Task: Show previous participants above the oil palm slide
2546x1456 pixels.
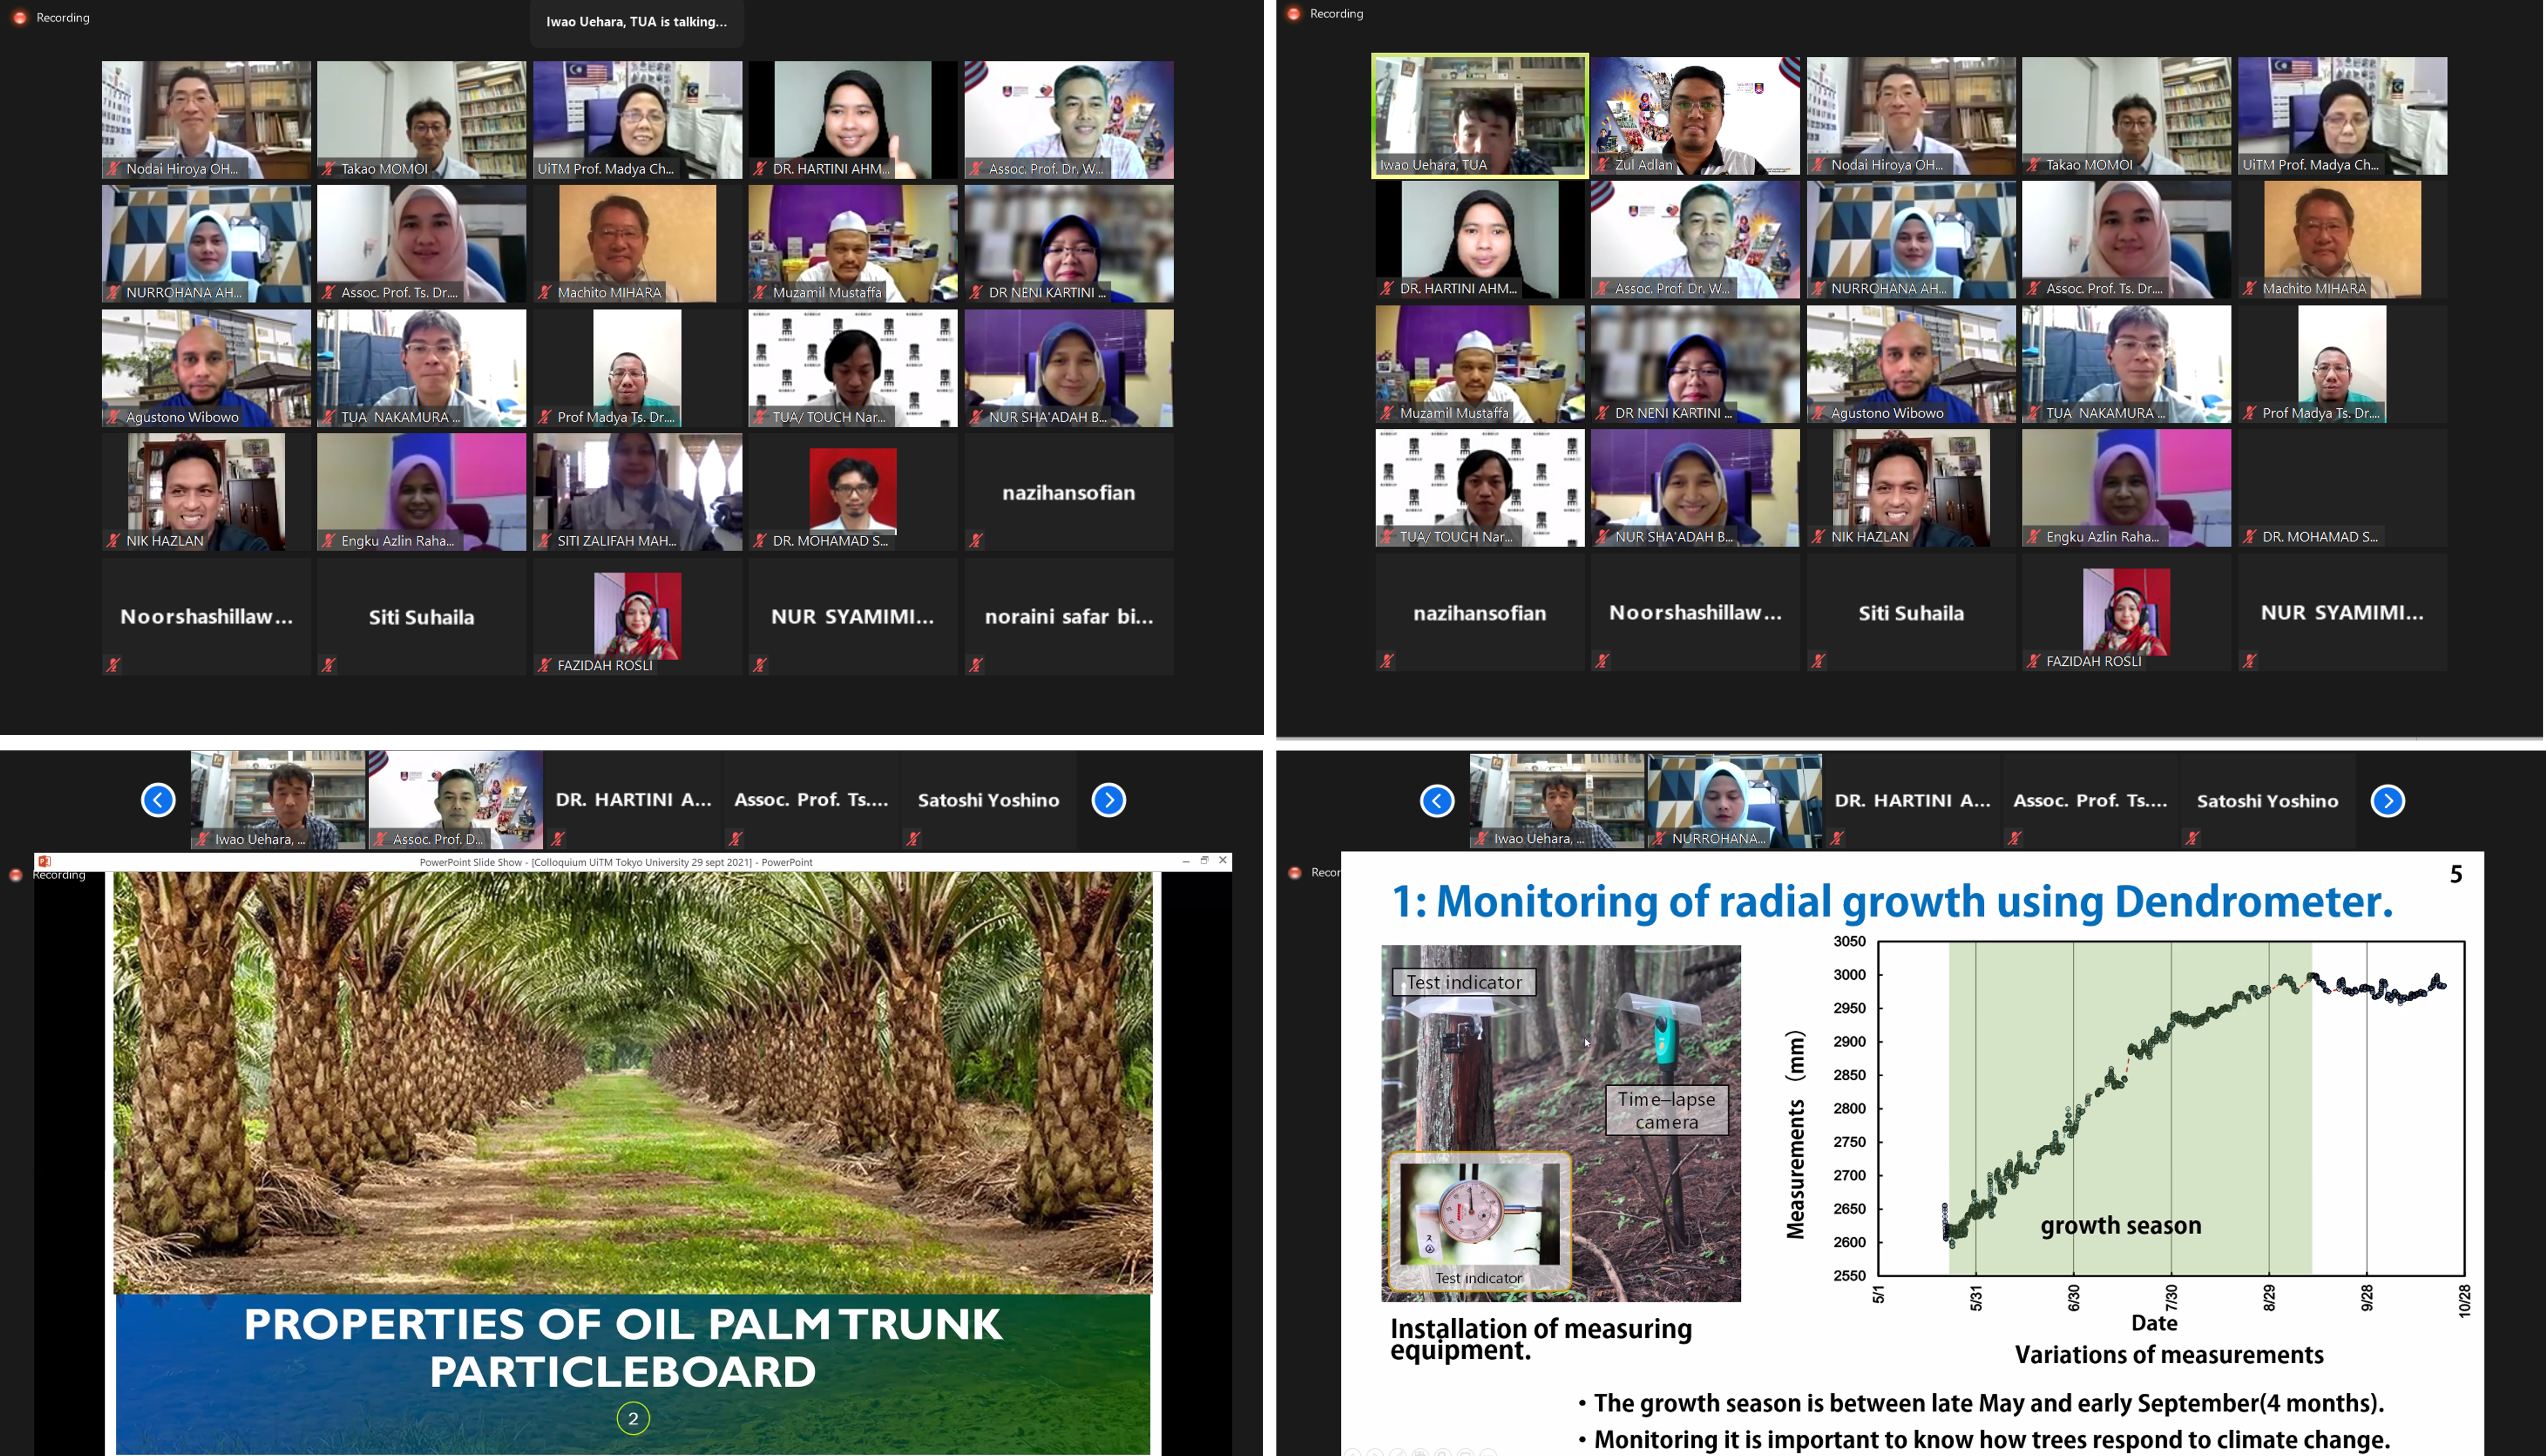Action: [x=158, y=800]
